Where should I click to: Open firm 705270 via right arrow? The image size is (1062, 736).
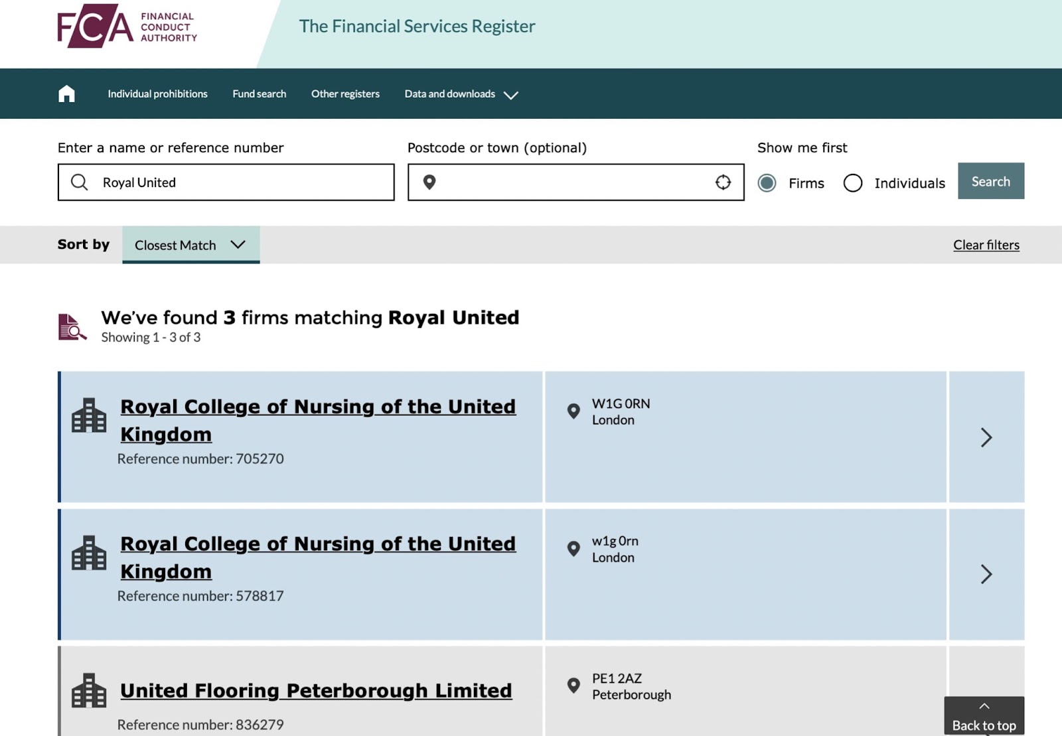[986, 437]
